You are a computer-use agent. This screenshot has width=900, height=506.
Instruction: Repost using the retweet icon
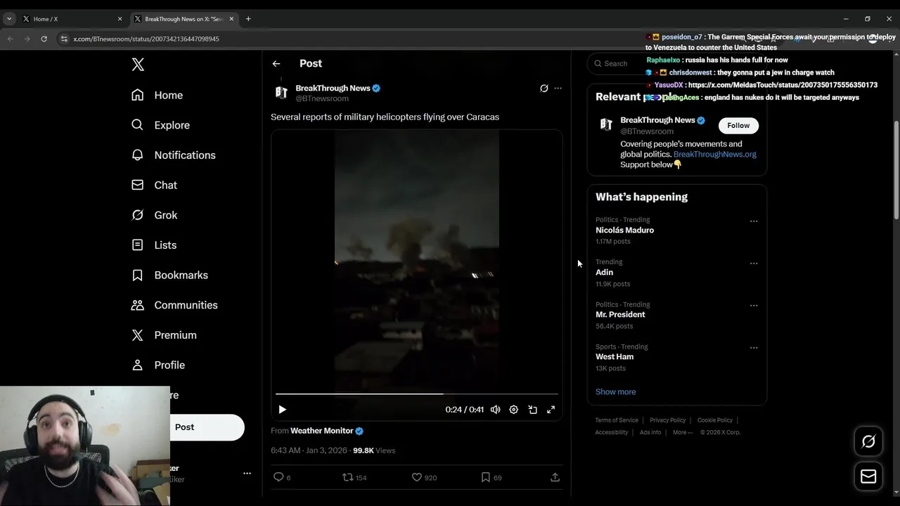[x=347, y=477]
